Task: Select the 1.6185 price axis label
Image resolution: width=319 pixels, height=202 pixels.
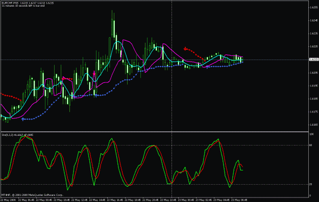Action: tap(313, 99)
